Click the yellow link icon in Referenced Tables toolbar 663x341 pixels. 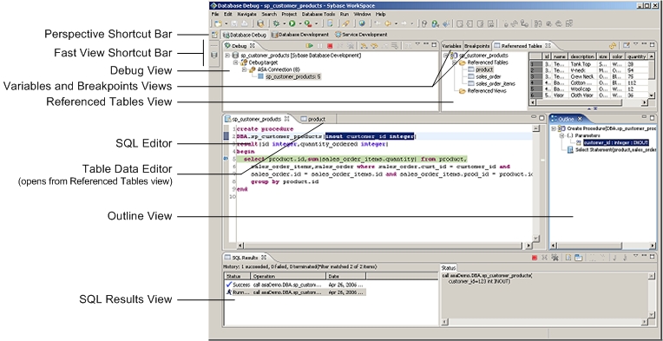click(x=613, y=46)
